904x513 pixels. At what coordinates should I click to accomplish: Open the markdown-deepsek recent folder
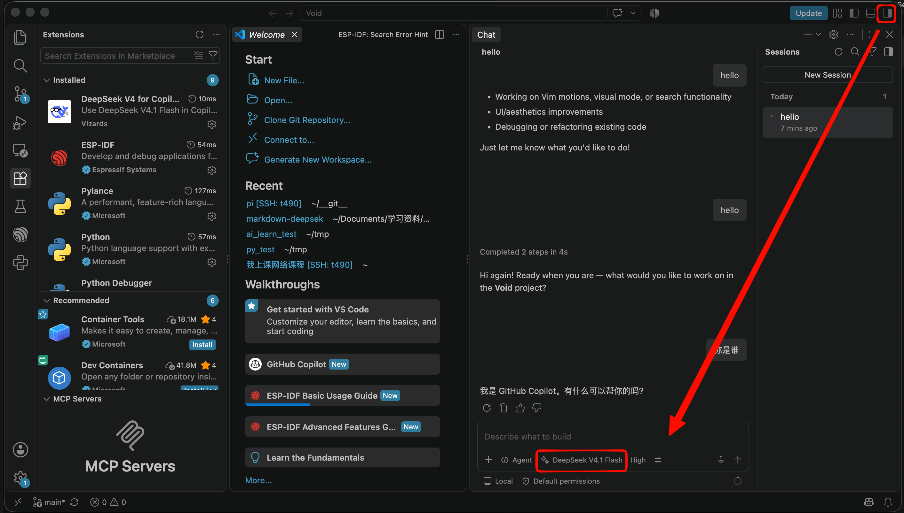coord(284,219)
